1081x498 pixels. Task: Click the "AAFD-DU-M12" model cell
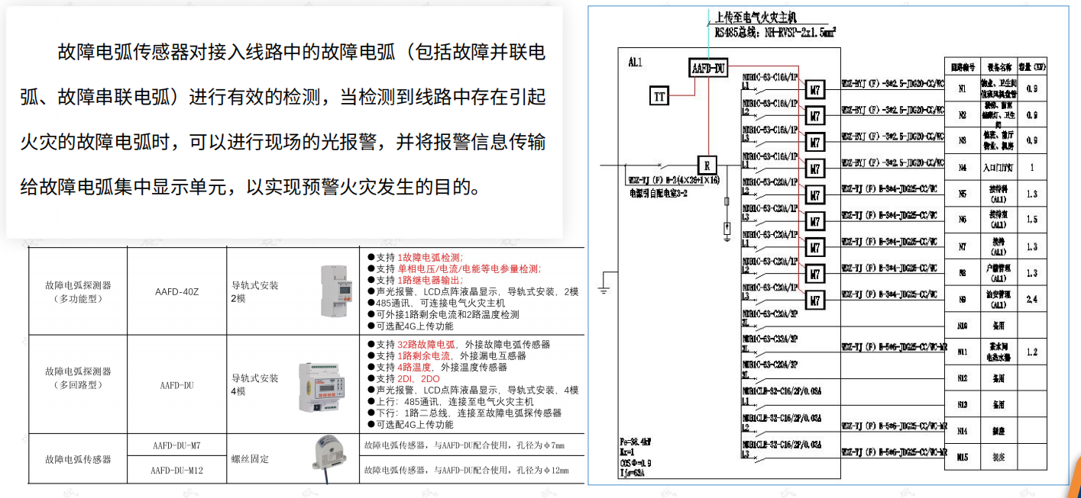click(177, 471)
